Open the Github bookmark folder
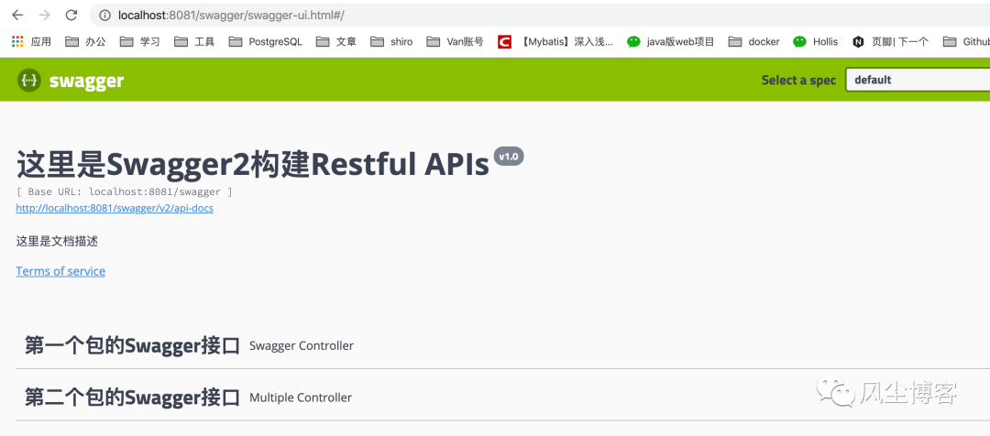Screen dimensions: 990x436 click(966, 41)
